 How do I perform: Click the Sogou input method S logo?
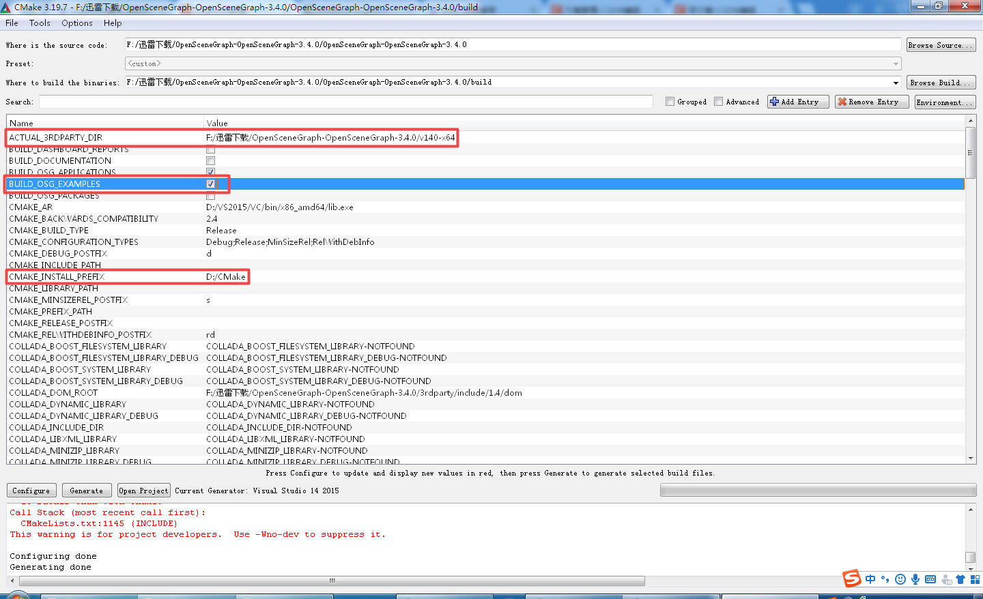coord(852,579)
